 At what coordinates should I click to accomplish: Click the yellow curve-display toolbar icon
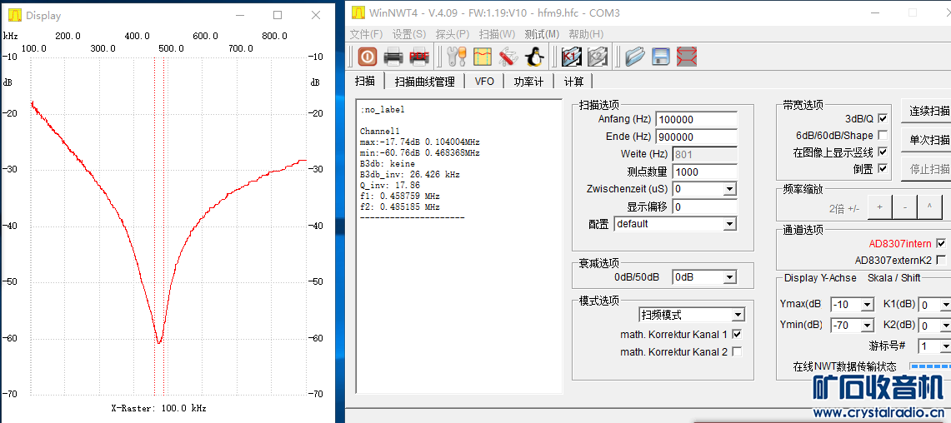(x=483, y=57)
